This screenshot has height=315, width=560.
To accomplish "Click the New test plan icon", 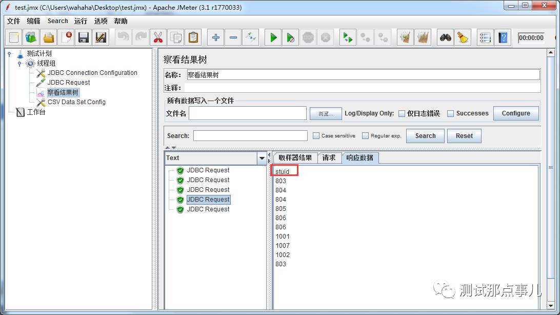I will point(14,37).
